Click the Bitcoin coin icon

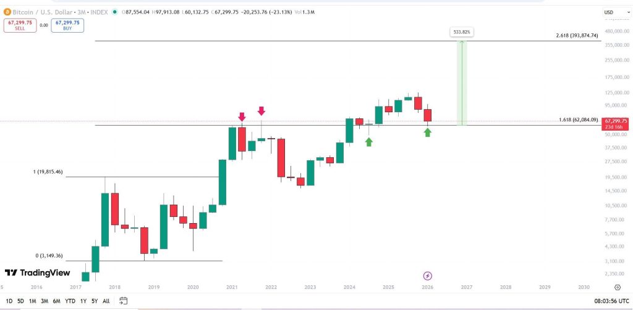(7, 12)
